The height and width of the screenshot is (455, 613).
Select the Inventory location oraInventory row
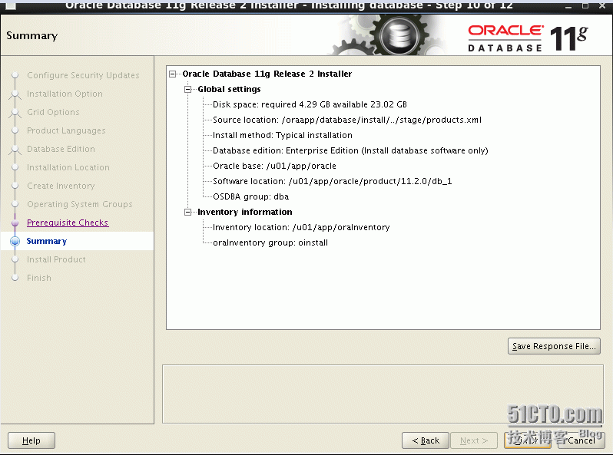[x=301, y=227]
